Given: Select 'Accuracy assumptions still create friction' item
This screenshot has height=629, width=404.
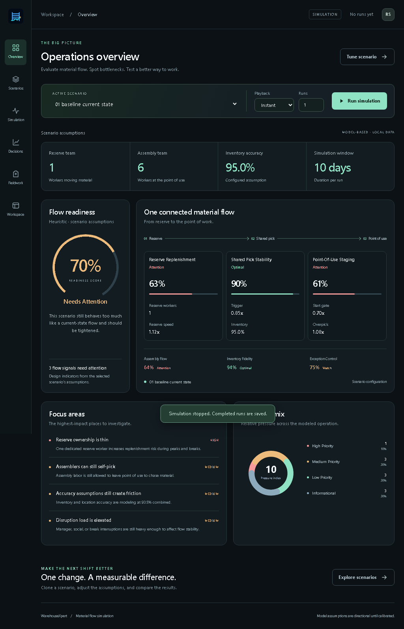Looking at the screenshot, I should (x=134, y=498).
